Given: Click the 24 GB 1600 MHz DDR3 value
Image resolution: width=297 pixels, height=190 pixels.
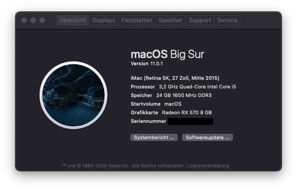Looking at the screenshot, I should [184, 95].
